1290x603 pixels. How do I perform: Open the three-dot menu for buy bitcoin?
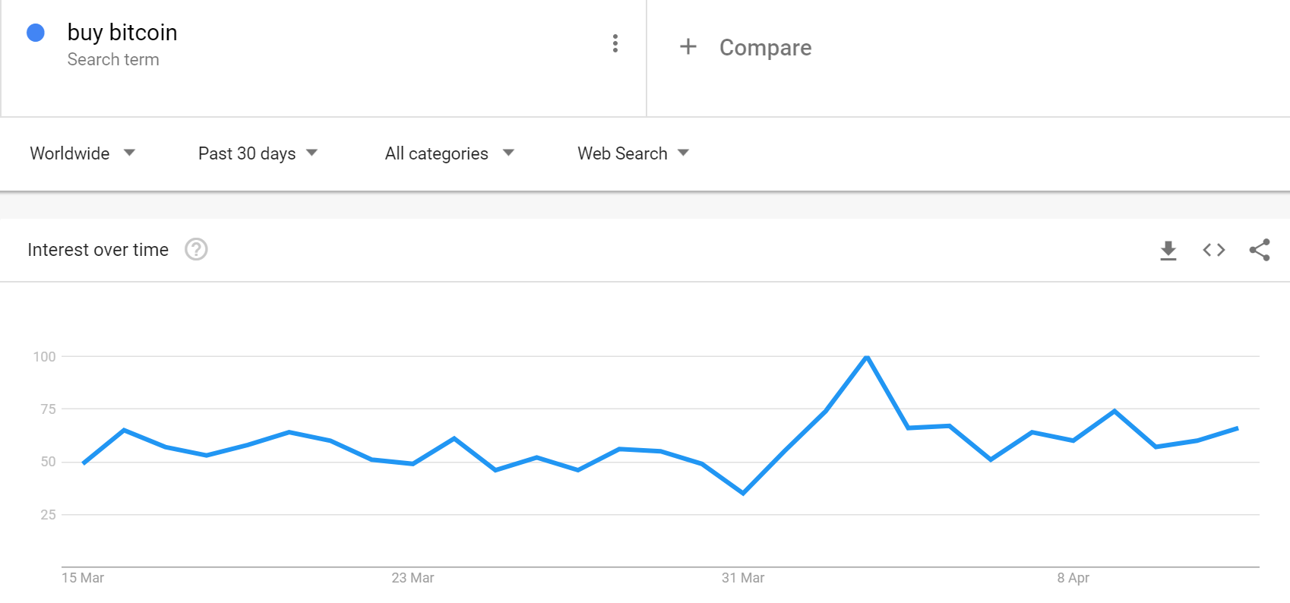pos(615,43)
